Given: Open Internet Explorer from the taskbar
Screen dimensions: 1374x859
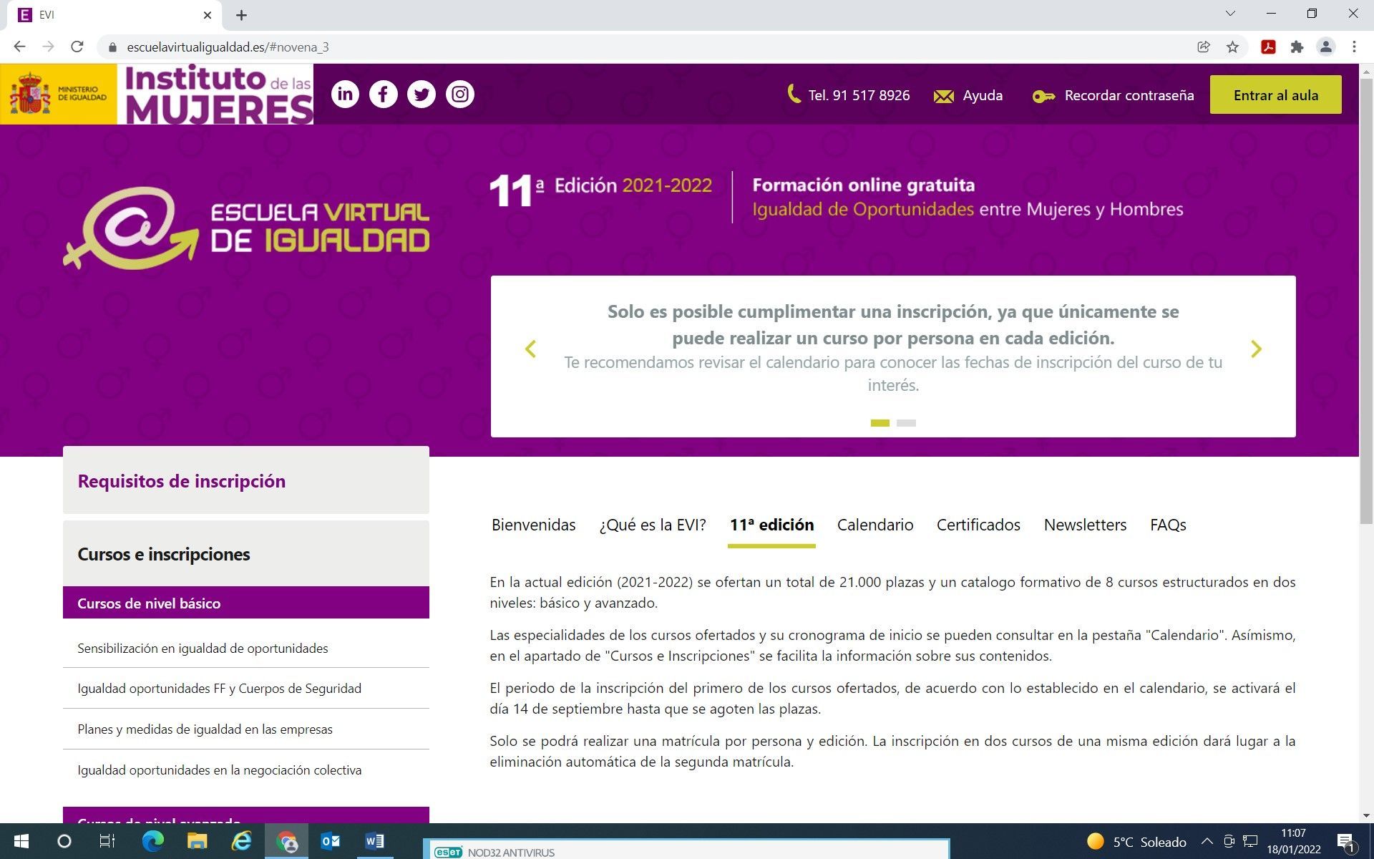Looking at the screenshot, I should pyautogui.click(x=241, y=841).
